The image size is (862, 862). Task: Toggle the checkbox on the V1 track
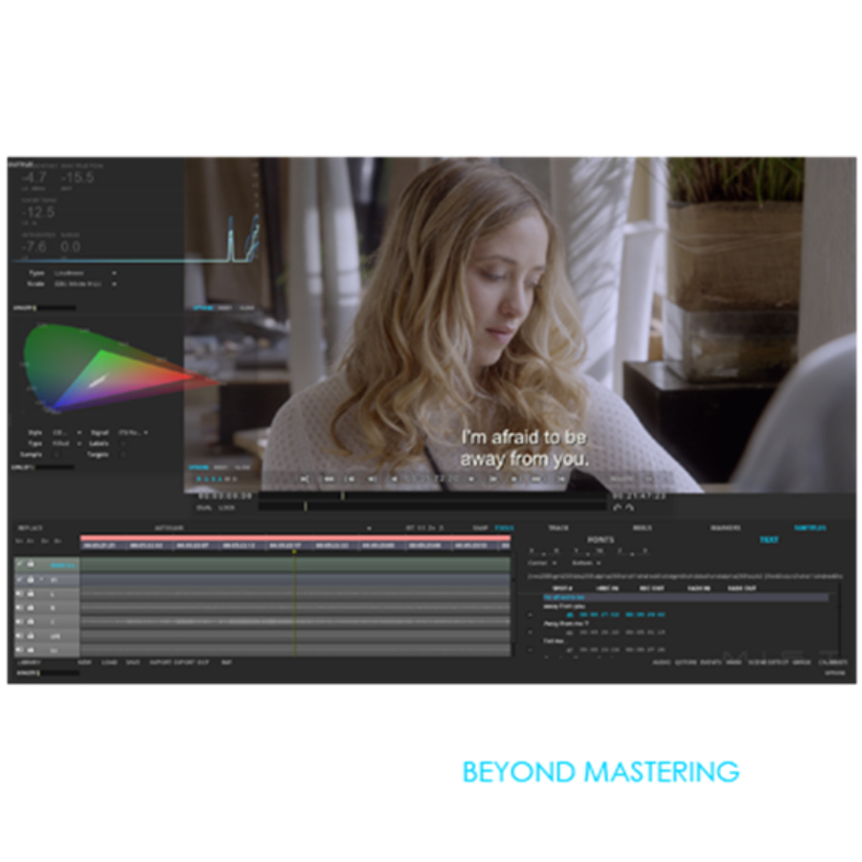point(20,579)
